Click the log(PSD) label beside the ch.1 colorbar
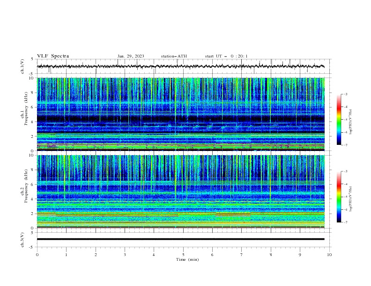Image resolution: width=371 pixels, height=286 pixels. pos(351,122)
